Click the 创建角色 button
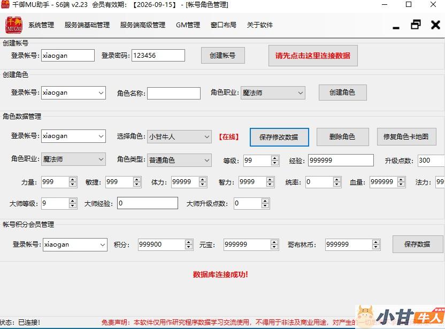The width and height of the screenshot is (445, 329). click(342, 93)
